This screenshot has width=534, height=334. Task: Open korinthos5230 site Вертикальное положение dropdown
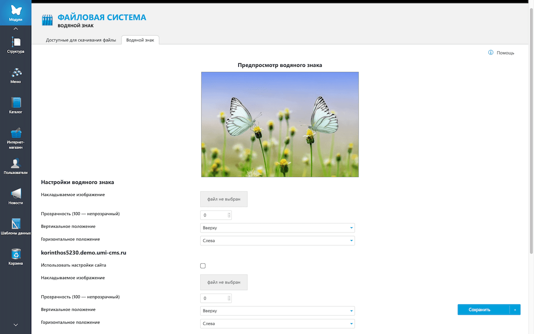278,311
